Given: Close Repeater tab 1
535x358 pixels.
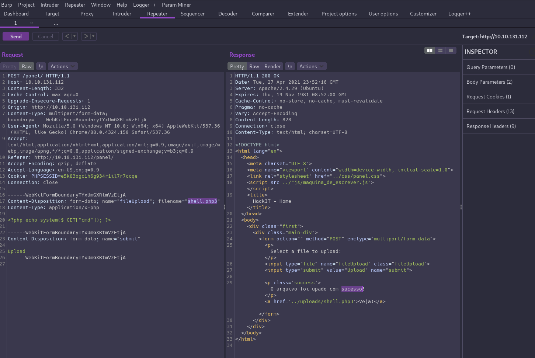Looking at the screenshot, I should pyautogui.click(x=31, y=23).
